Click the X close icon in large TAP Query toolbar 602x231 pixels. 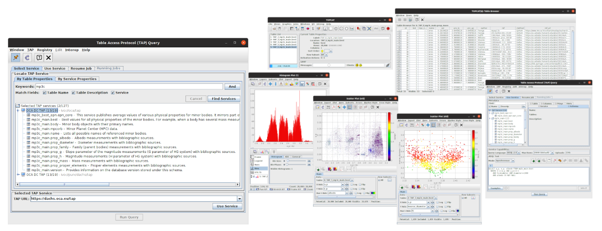point(49,58)
